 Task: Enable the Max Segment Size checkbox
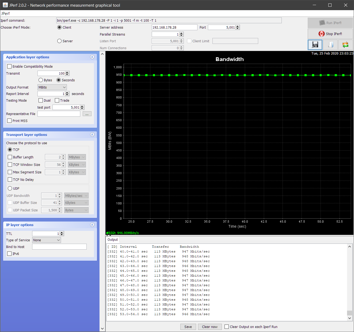click(x=10, y=172)
